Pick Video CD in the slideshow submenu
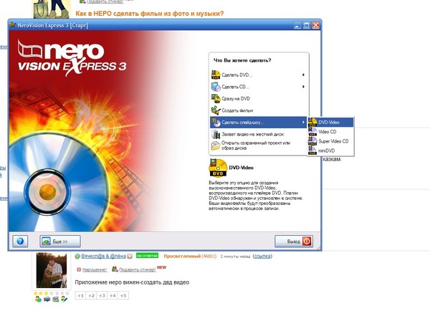 (330, 132)
